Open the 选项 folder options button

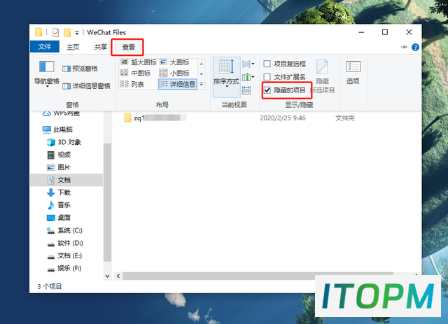click(x=353, y=73)
